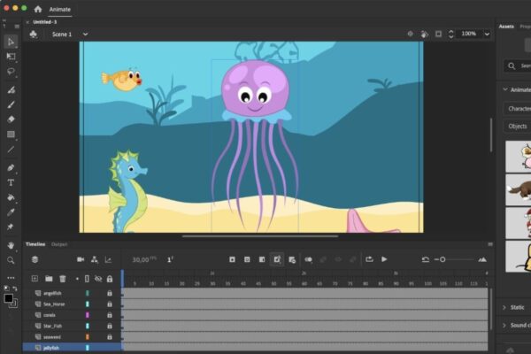531x354 pixels.
Task: Choose the Hand tool
Action: click(x=11, y=245)
